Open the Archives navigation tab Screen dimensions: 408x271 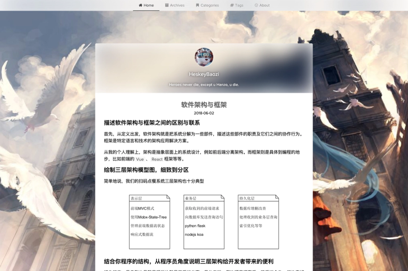point(174,5)
